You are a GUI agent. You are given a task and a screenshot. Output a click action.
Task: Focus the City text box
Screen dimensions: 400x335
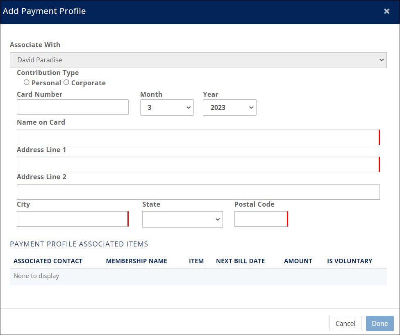click(73, 219)
